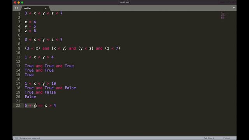Viewport: 249px width, 140px height.
Task: Close the untitled tab via its dot
Action: click(46, 8)
